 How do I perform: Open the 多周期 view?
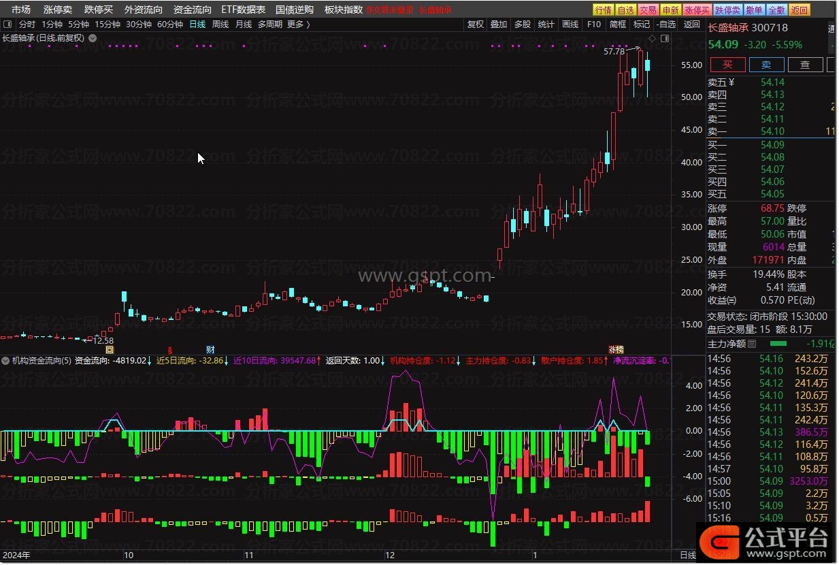click(x=270, y=25)
